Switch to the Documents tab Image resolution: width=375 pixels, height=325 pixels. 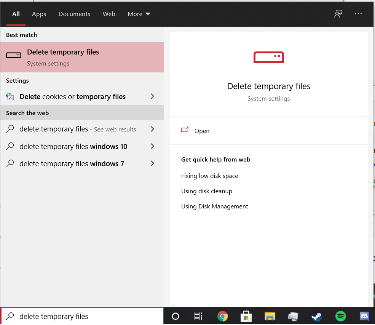(74, 14)
